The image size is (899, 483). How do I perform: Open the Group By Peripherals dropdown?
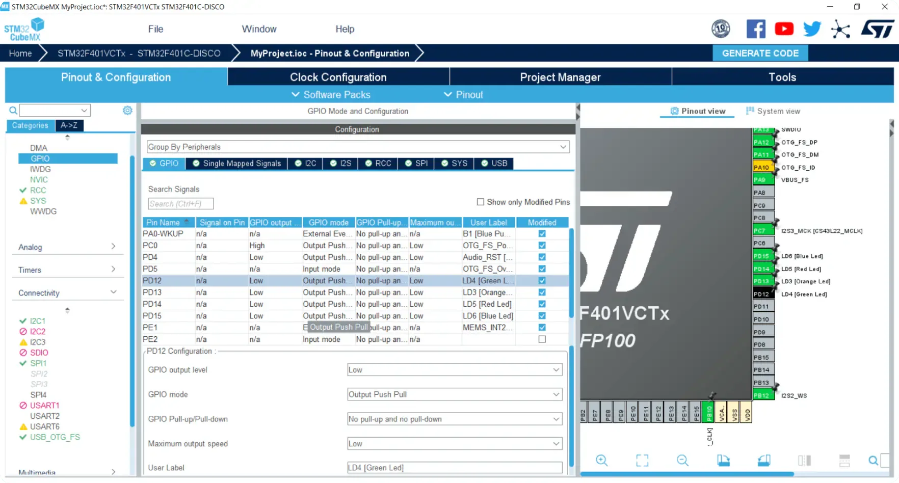pyautogui.click(x=358, y=147)
